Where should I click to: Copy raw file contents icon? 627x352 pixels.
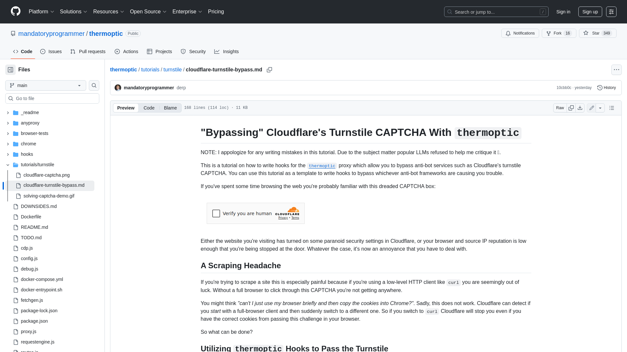tap(571, 108)
